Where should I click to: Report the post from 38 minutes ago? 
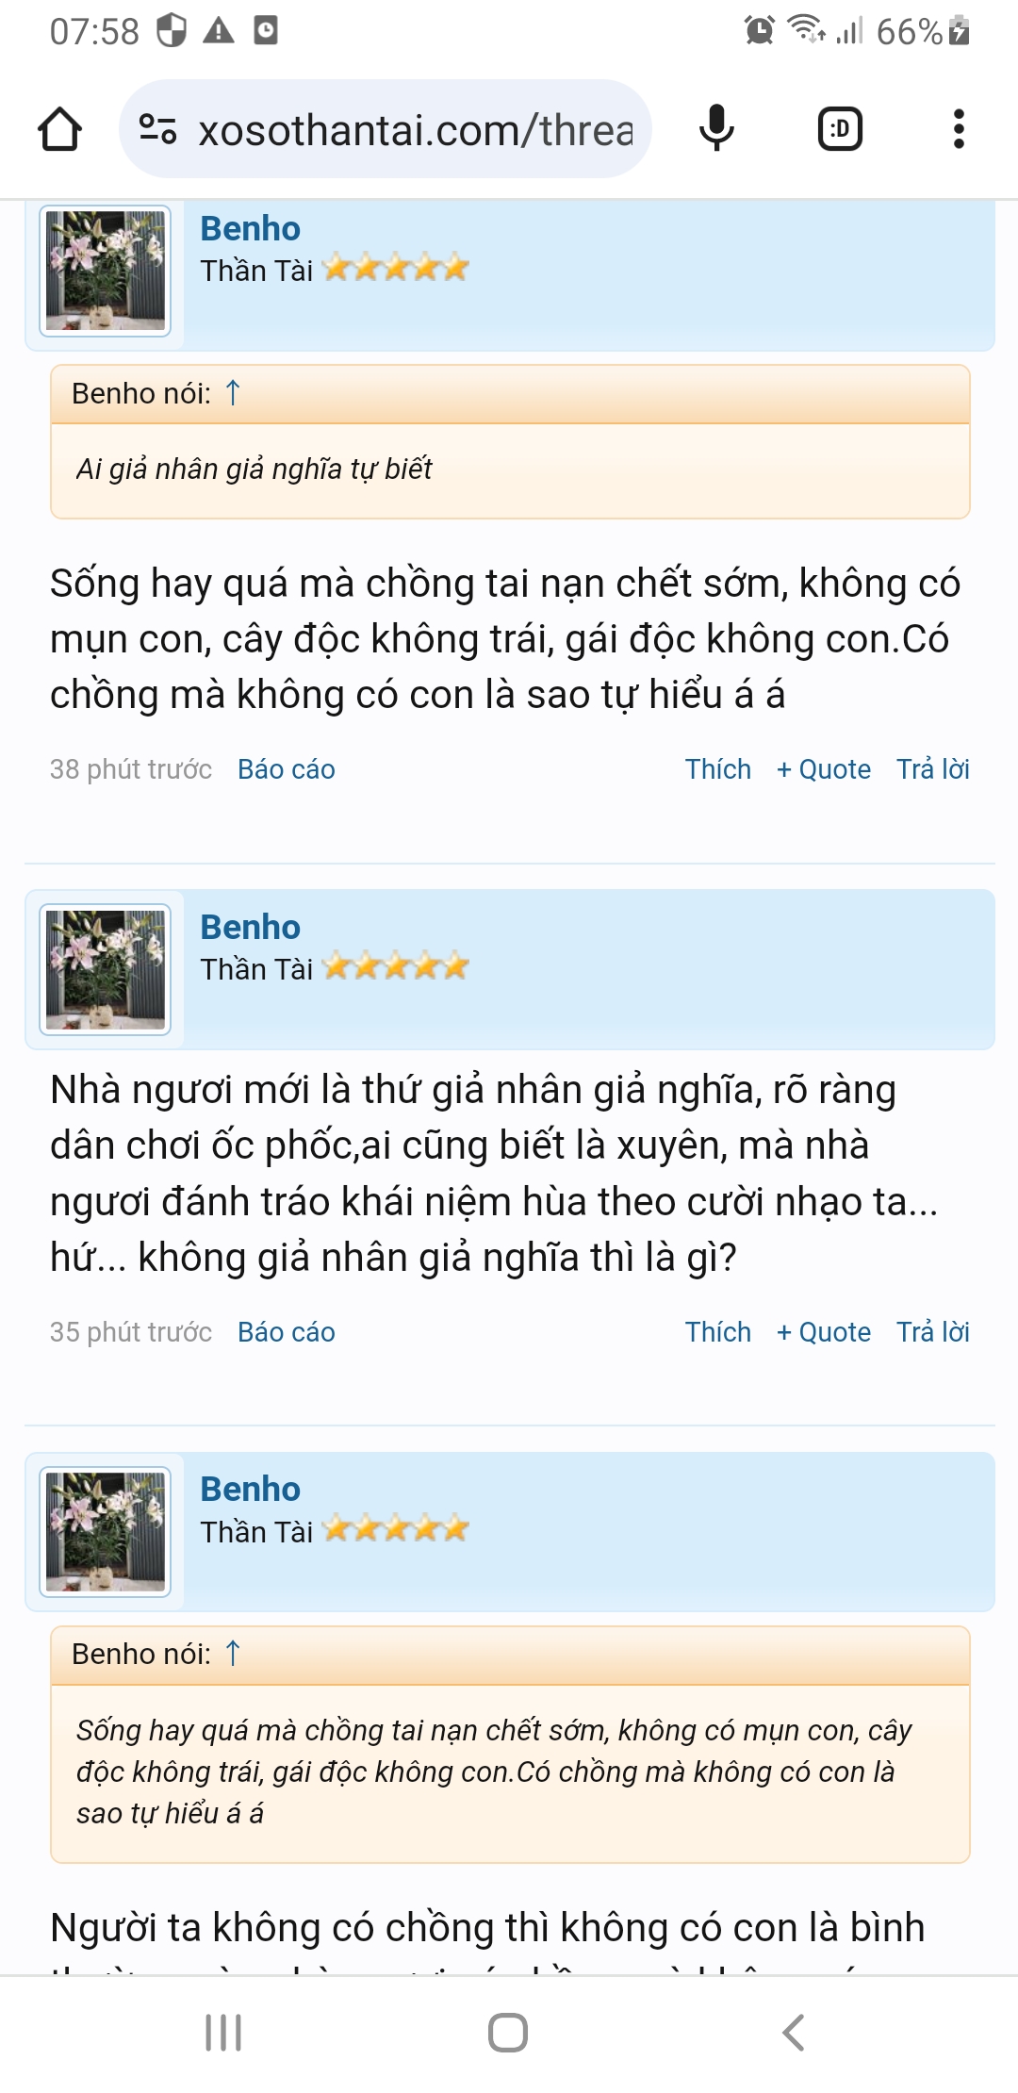(x=287, y=769)
